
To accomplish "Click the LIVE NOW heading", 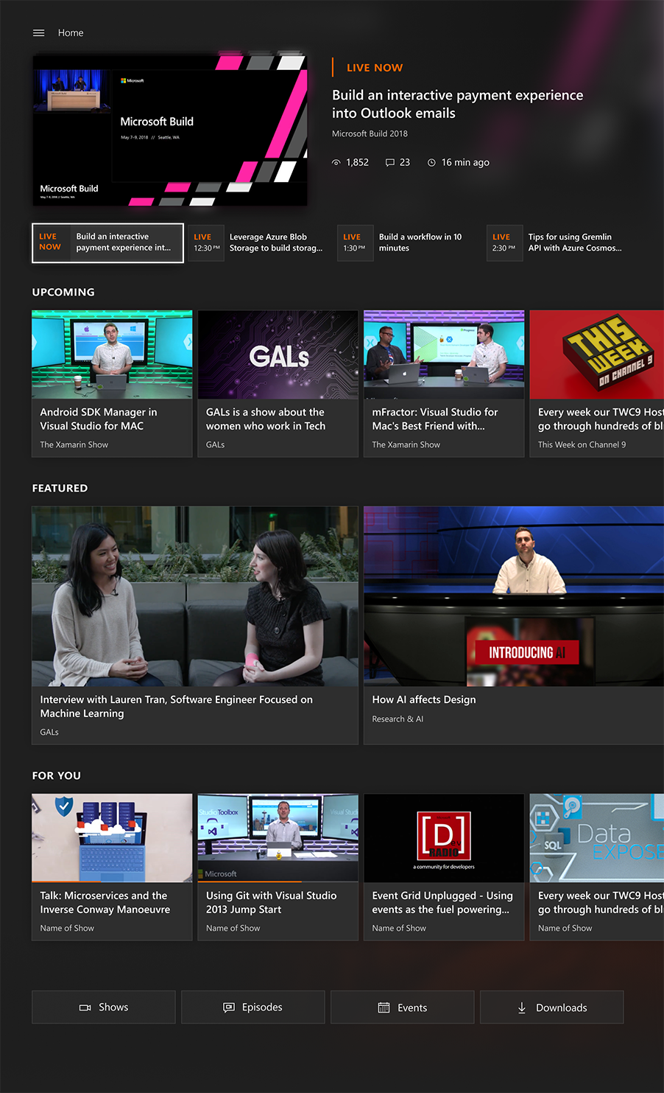I will pos(375,67).
